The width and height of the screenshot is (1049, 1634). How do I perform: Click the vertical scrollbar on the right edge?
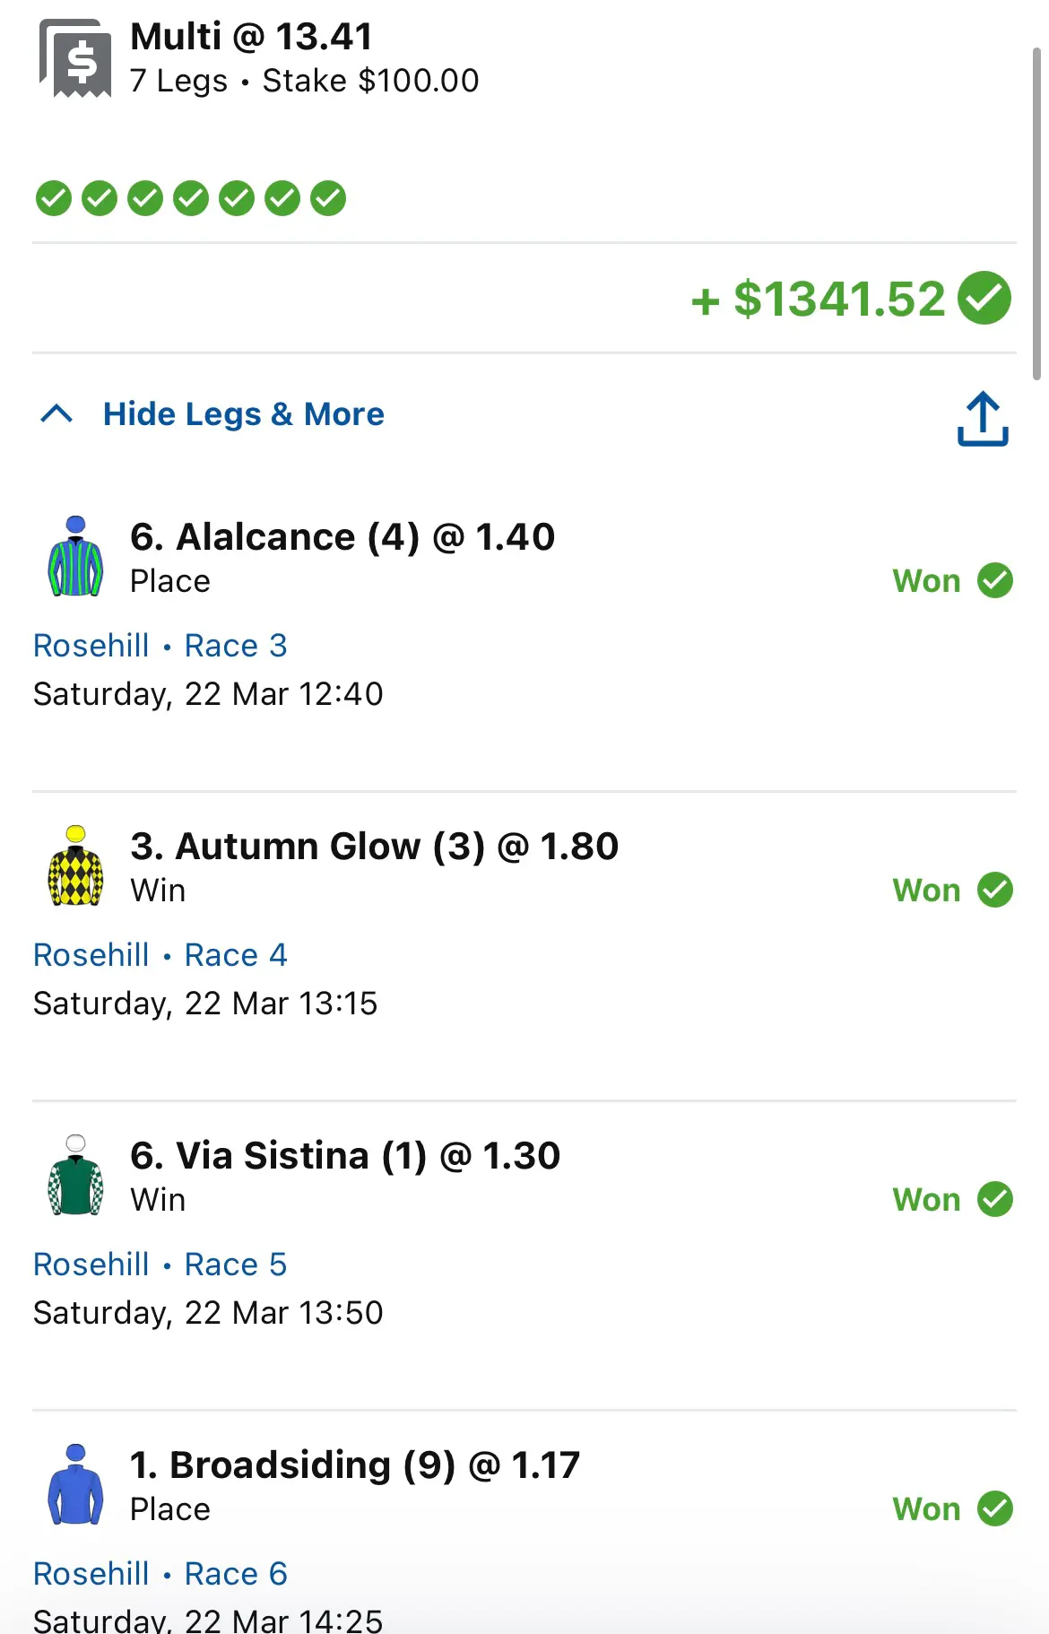click(1036, 215)
